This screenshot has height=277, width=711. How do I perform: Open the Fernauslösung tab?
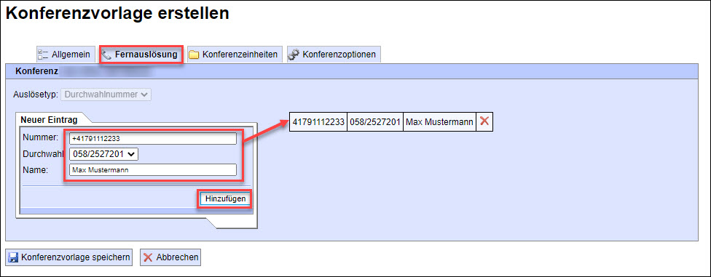(141, 55)
